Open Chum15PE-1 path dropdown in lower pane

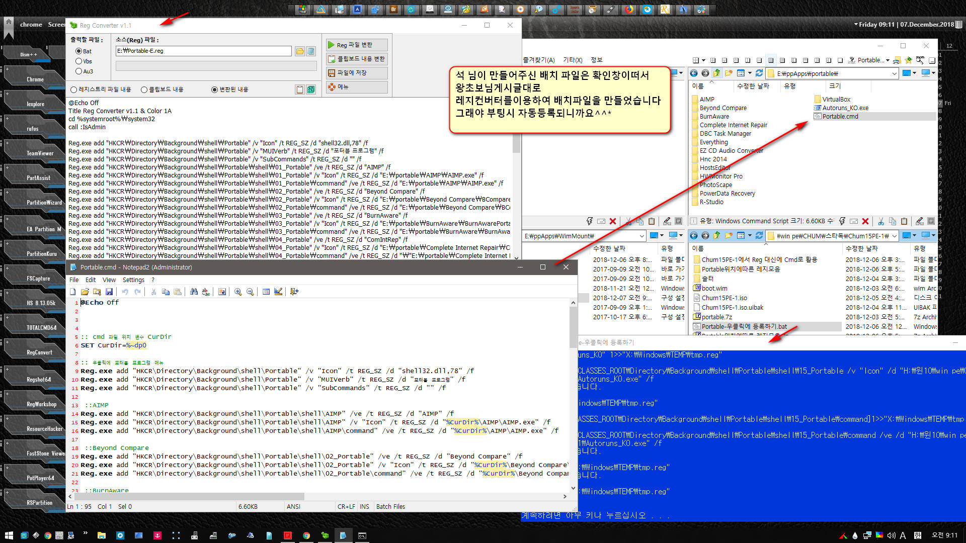894,236
